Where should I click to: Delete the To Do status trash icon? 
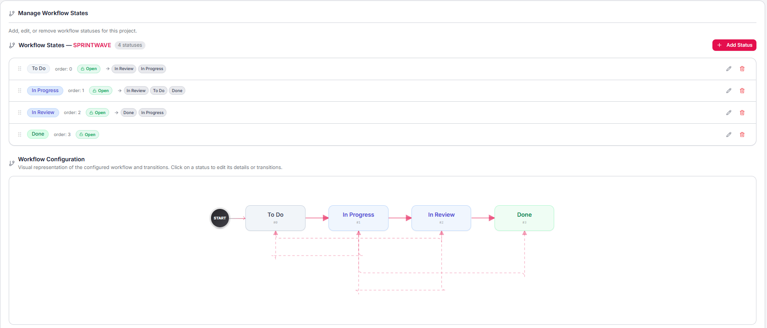click(742, 69)
